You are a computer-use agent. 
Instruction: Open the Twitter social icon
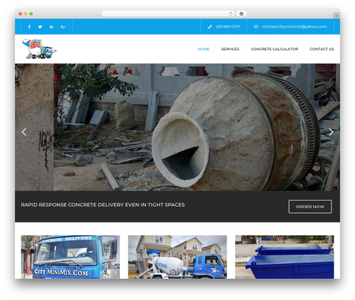click(x=40, y=27)
